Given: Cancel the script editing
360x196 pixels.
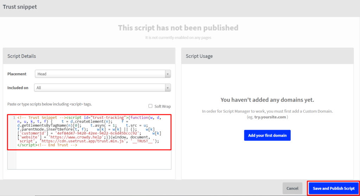Looking at the screenshot, I should (292, 188).
